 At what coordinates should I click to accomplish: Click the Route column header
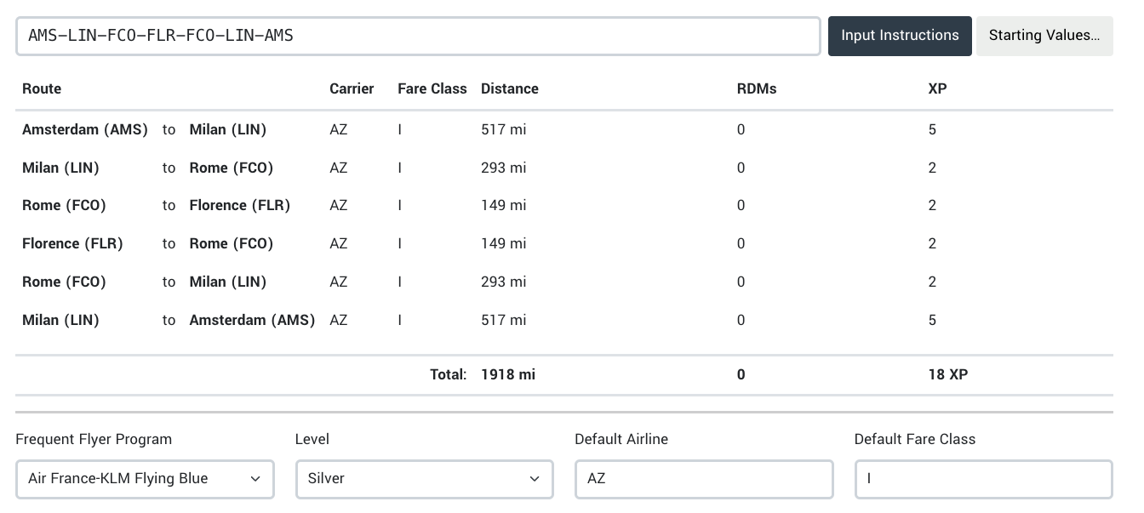tap(42, 88)
